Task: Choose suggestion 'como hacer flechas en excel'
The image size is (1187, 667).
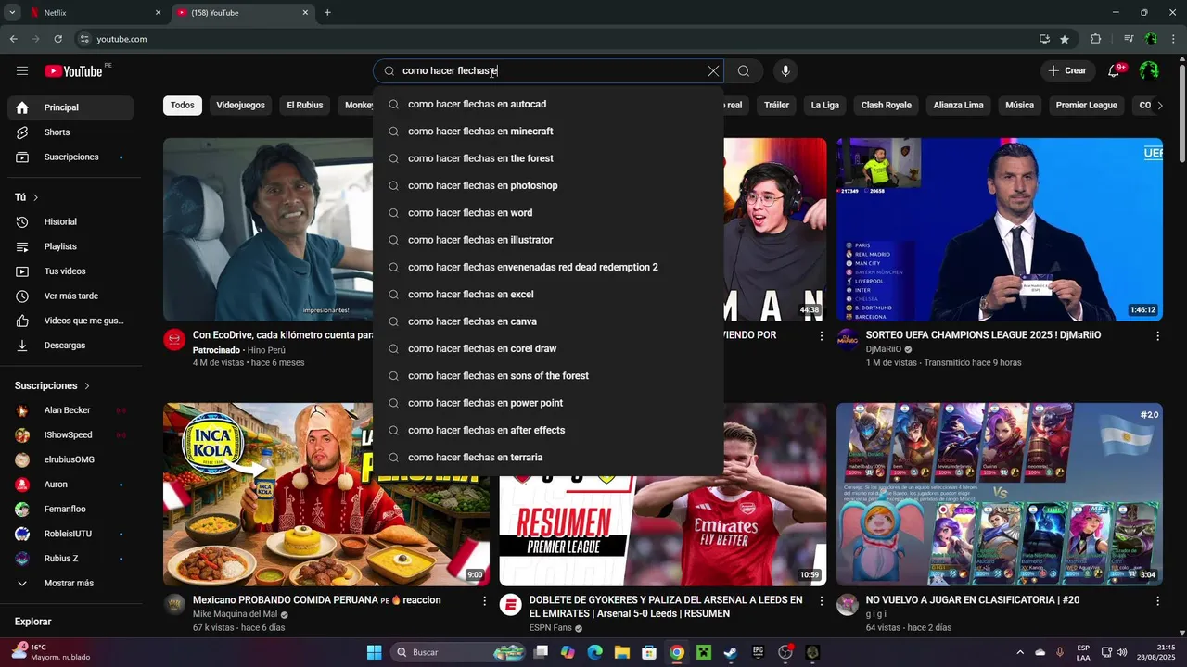Action: (548, 295)
